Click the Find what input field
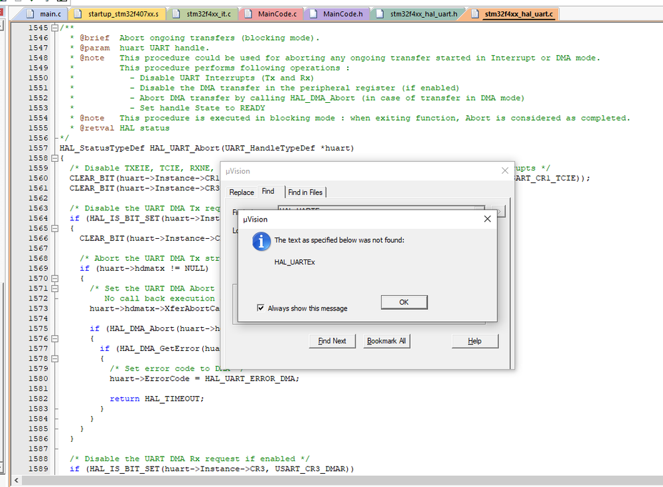This screenshot has height=487, width=663. pyautogui.click(x=382, y=208)
